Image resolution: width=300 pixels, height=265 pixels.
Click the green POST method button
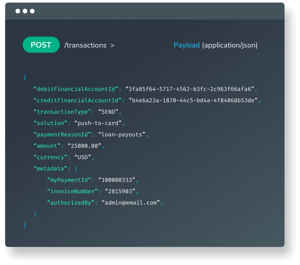[x=41, y=45]
